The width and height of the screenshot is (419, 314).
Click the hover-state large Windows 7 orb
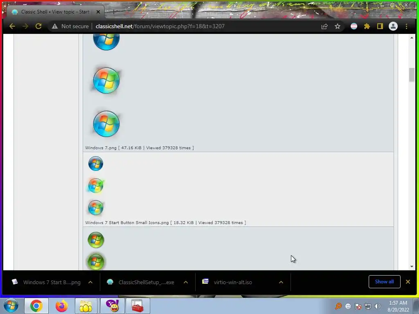(x=106, y=81)
